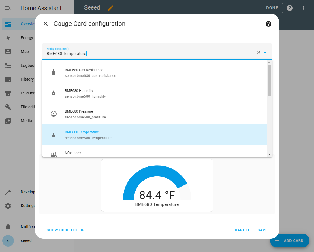Clear the Entity field selection
Viewport: 314px width, 252px height.
click(x=259, y=52)
